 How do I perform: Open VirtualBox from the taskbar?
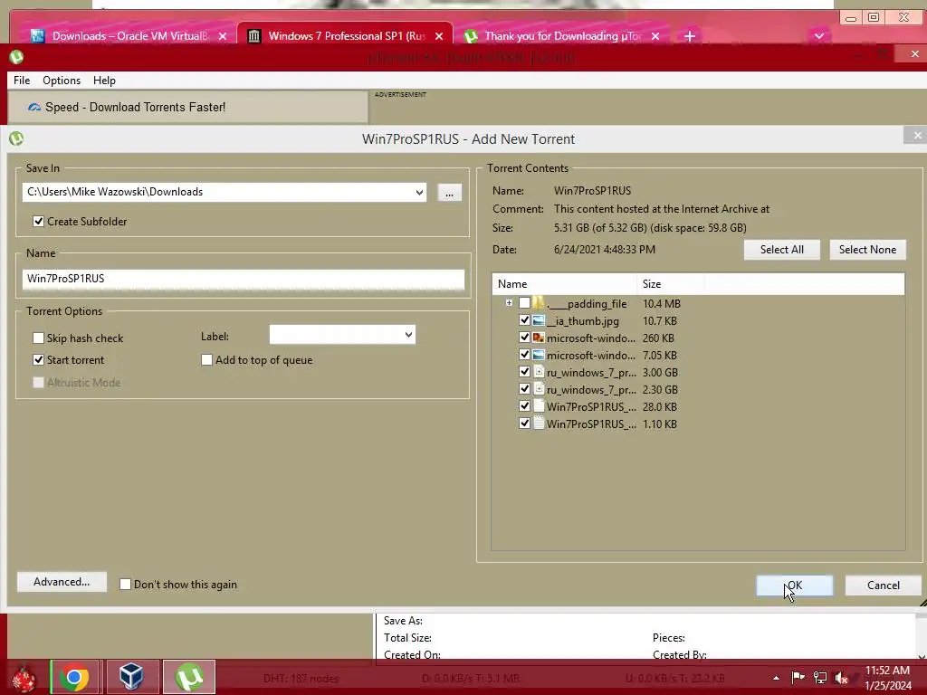point(131,677)
